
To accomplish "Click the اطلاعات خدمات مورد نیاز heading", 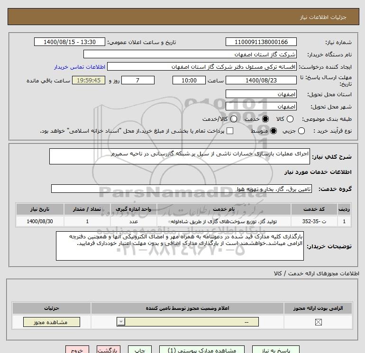I will (x=318, y=172).
